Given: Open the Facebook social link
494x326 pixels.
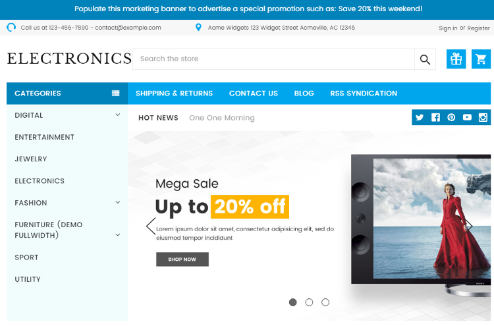Looking at the screenshot, I should point(435,117).
